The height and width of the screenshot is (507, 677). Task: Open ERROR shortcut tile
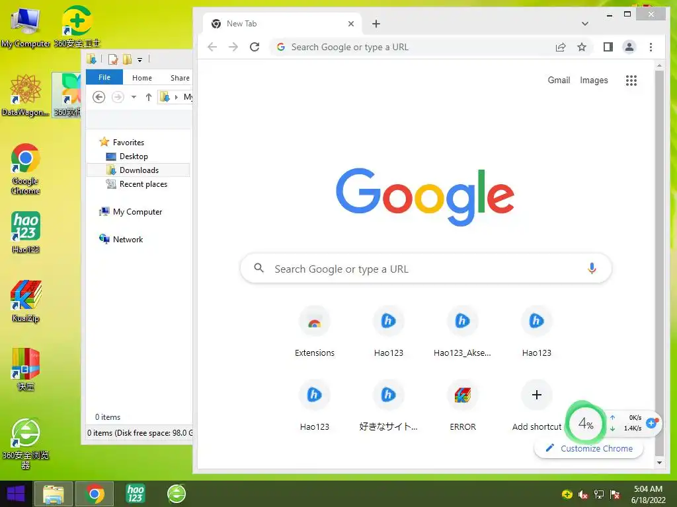(x=462, y=406)
